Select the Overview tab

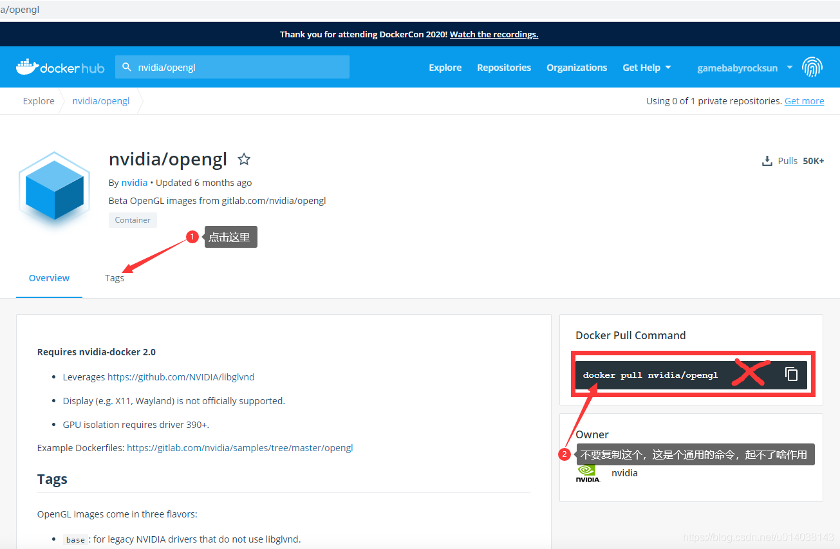pyautogui.click(x=49, y=278)
